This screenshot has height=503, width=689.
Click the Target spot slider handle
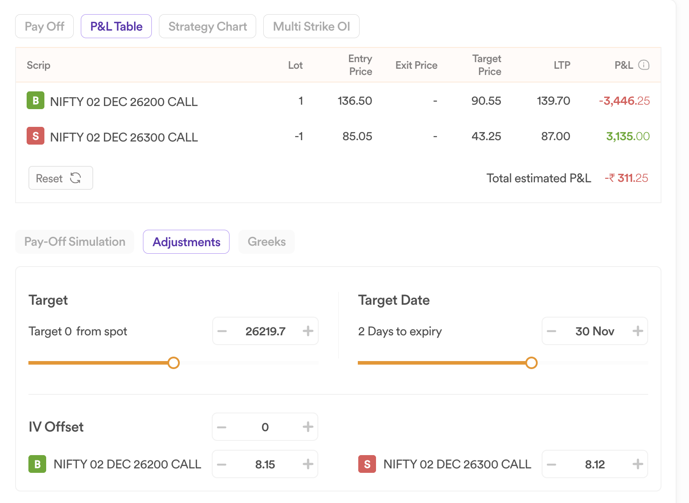point(174,363)
